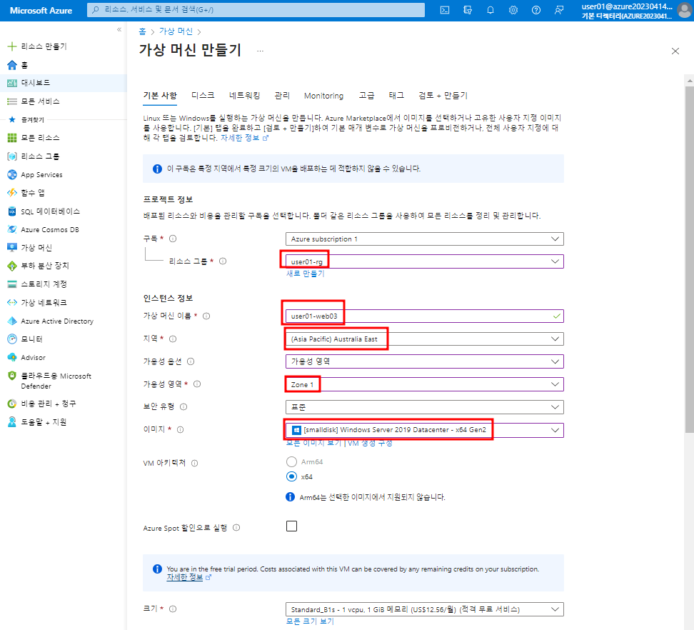Image resolution: width=694 pixels, height=630 pixels.
Task: Open 함수 앱 lightning icon
Action: [12, 193]
